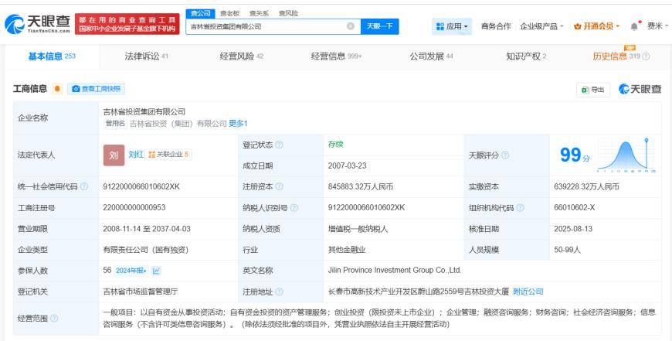The width and height of the screenshot is (672, 341).
Task: Click help icon next to 登记状态
Action: [280, 145]
